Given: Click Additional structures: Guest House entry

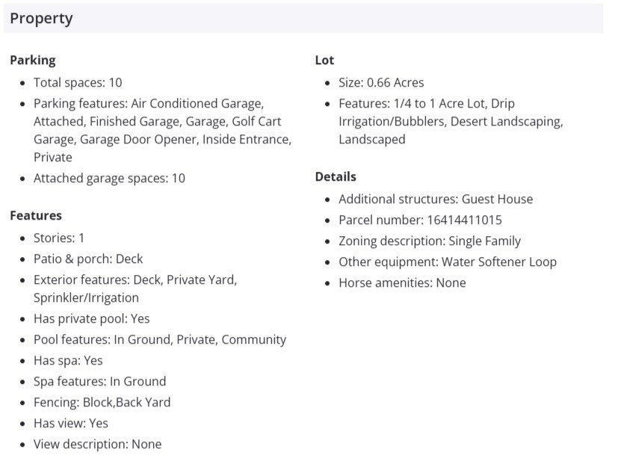Looking at the screenshot, I should pos(436,199).
